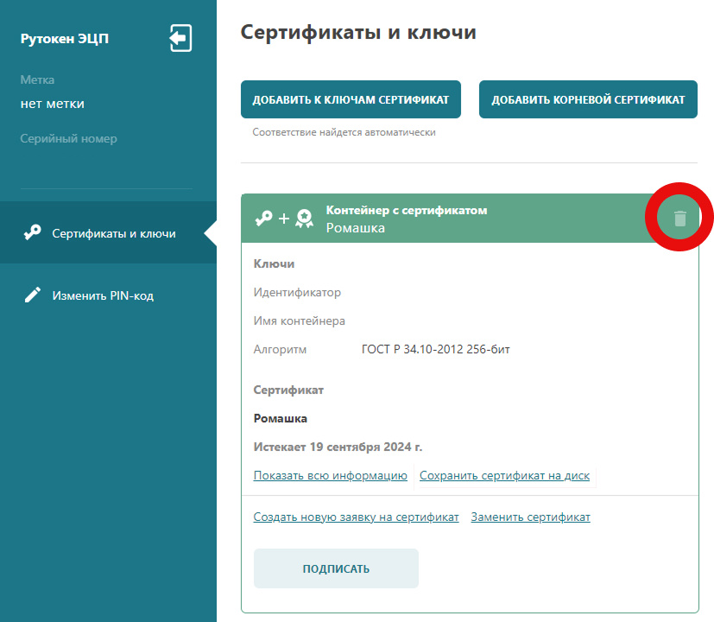Open Сертификаты и ключи menu section
Image resolution: width=714 pixels, height=622 pixels.
109,233
